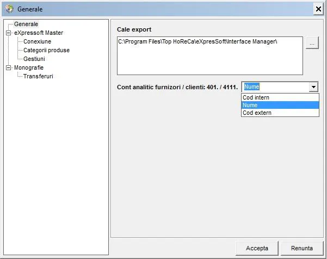This screenshot has height=259, width=327.
Task: Choose Cod extern from the dropdown list
Action: click(280, 113)
